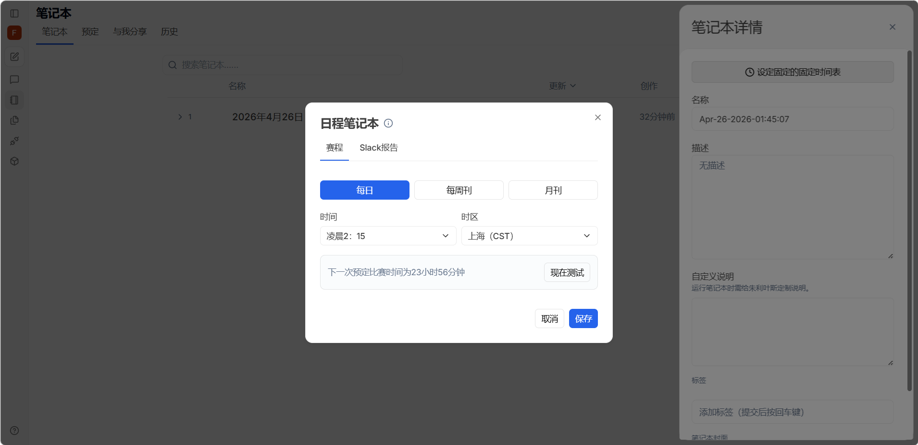Click the info icon beside 日程笔记本
The width and height of the screenshot is (918, 445).
point(388,123)
